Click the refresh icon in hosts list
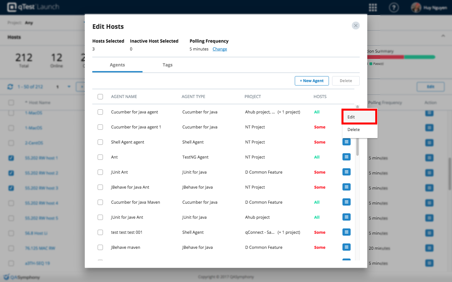The image size is (452, 282). point(10,87)
